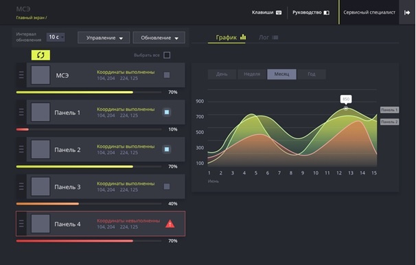Click the drag handle of Панель 1 row

pyautogui.click(x=21, y=112)
